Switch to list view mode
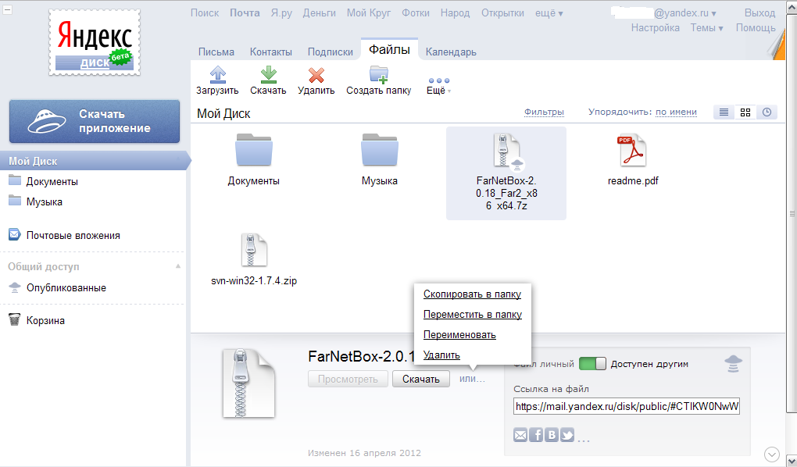797x467 pixels. pyautogui.click(x=724, y=112)
